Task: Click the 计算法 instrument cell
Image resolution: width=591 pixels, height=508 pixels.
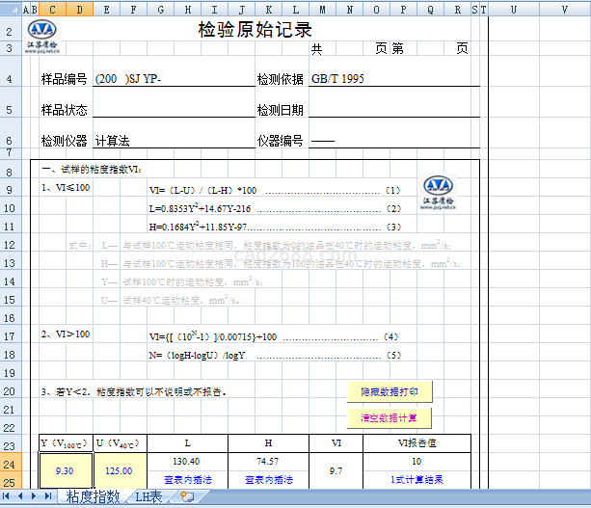Action: (113, 141)
